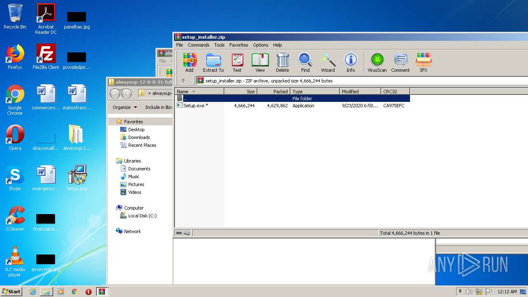528x297 pixels.
Task: Click the Add archive toolbar icon
Action: 189,63
